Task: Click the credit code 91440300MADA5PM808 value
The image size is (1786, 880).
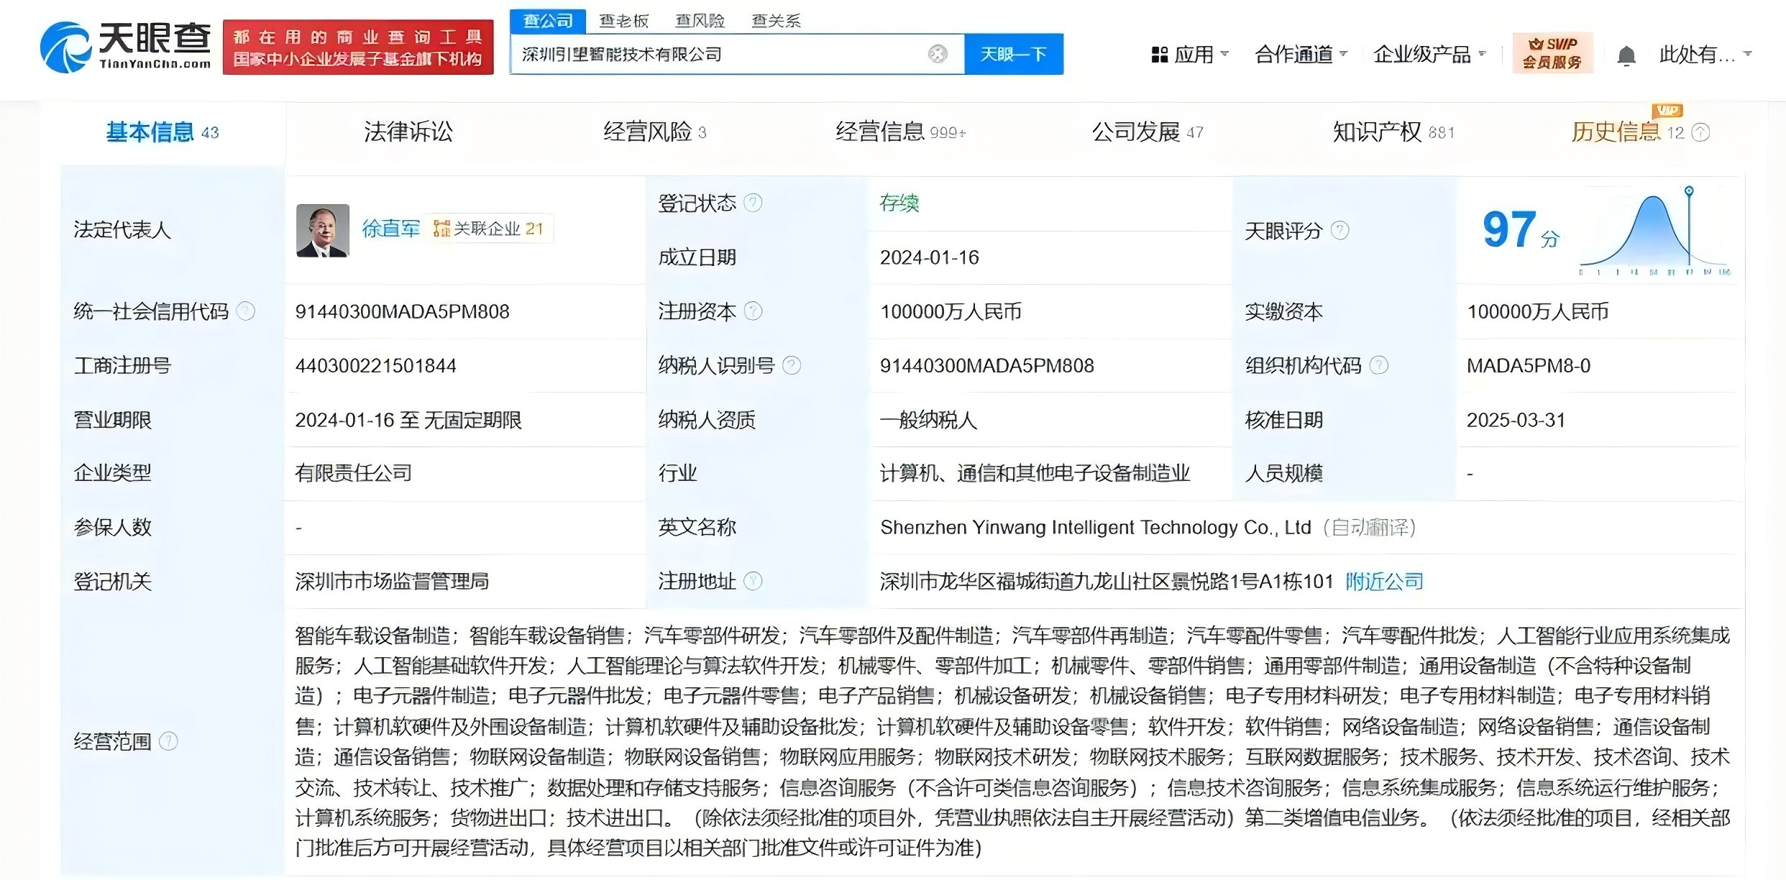Action: pos(403,311)
